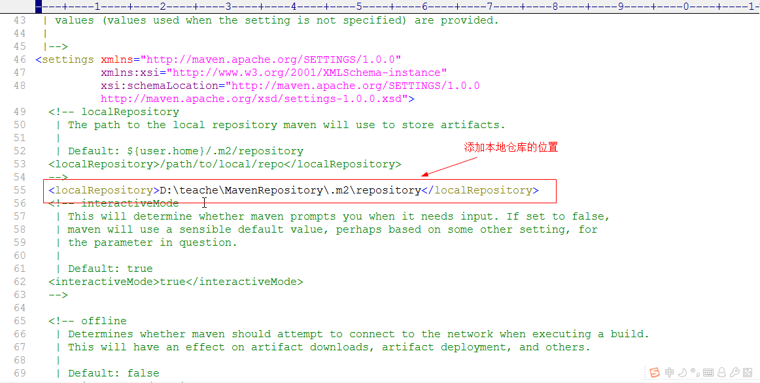Click the "<!-- localRepository" comment line
Viewport: 760px width, 383px height.
114,112
